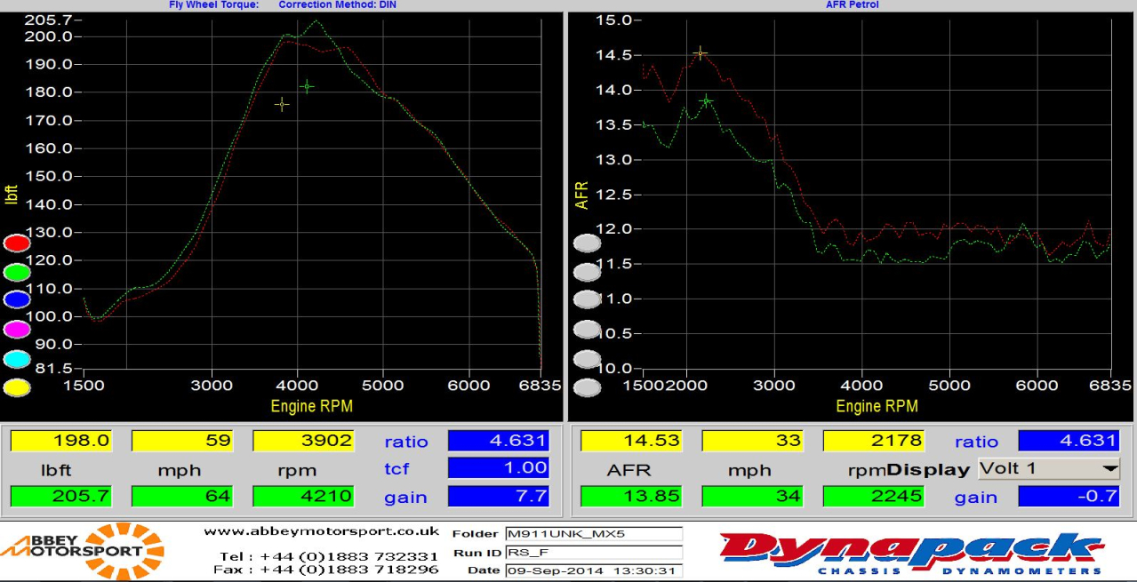Open the Display dropdown showing Volt 1
This screenshot has width=1137, height=582.
tap(1048, 468)
